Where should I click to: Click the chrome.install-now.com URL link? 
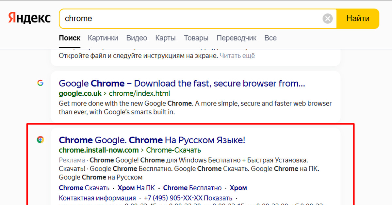pos(99,150)
